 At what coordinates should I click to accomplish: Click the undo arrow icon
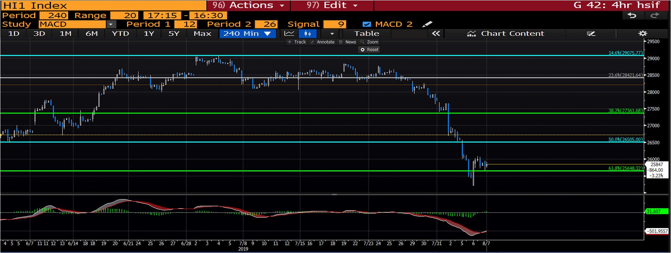(x=632, y=15)
